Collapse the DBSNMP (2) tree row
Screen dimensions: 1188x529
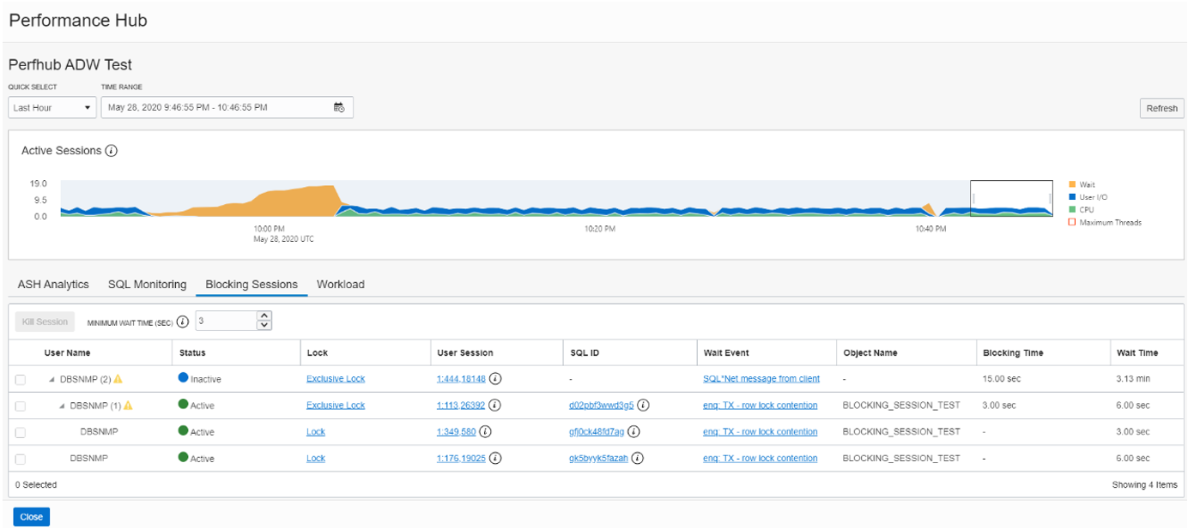click(x=52, y=378)
